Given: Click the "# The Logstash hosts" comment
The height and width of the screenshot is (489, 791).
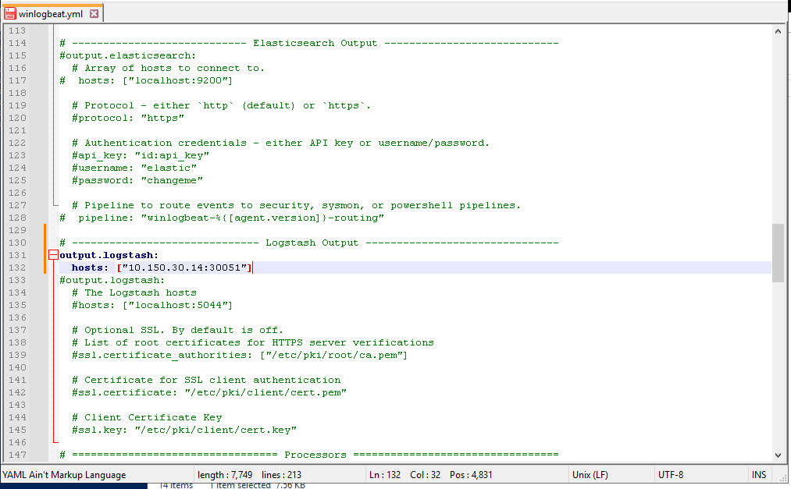Looking at the screenshot, I should point(134,292).
